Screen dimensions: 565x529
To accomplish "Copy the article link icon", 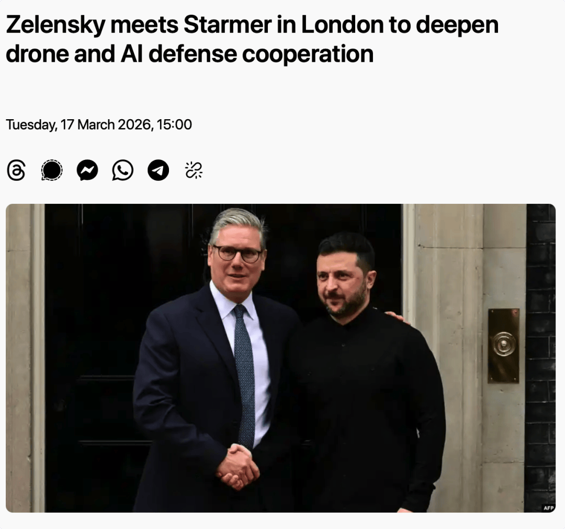I will (194, 170).
